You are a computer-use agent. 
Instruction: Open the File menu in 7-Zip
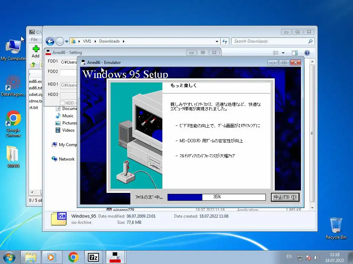[34, 40]
